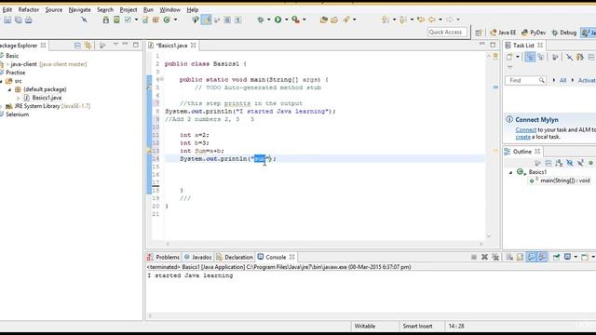Switch to Java EE perspective
Viewport: 596px width, 335px height.
[x=503, y=33]
